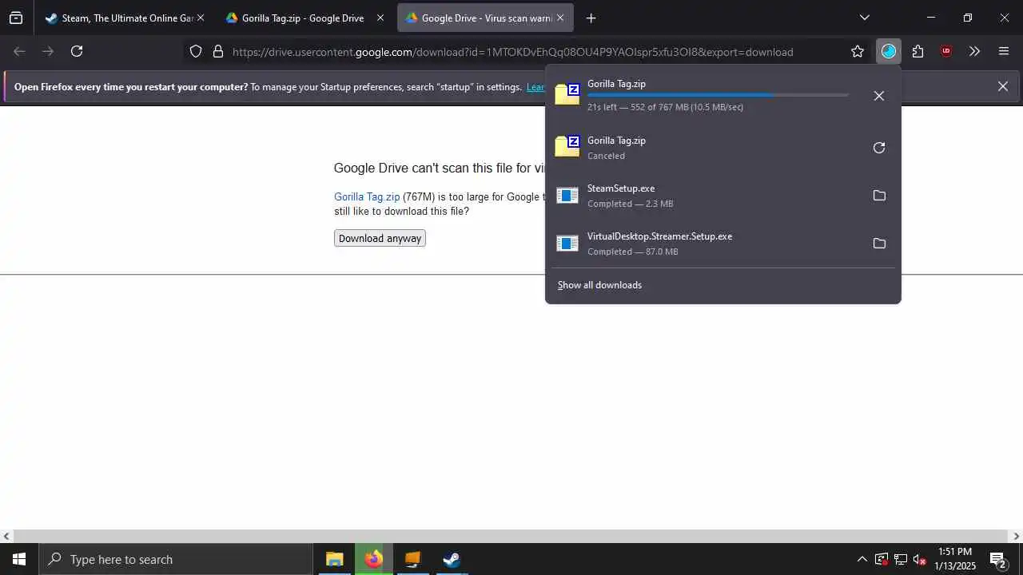Image resolution: width=1023 pixels, height=575 pixels.
Task: Click the taskbar search box
Action: click(176, 559)
